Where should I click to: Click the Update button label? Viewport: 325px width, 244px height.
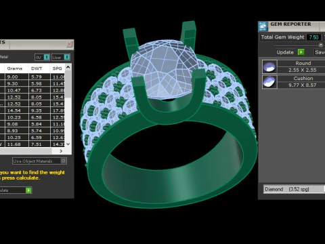pos(285,52)
